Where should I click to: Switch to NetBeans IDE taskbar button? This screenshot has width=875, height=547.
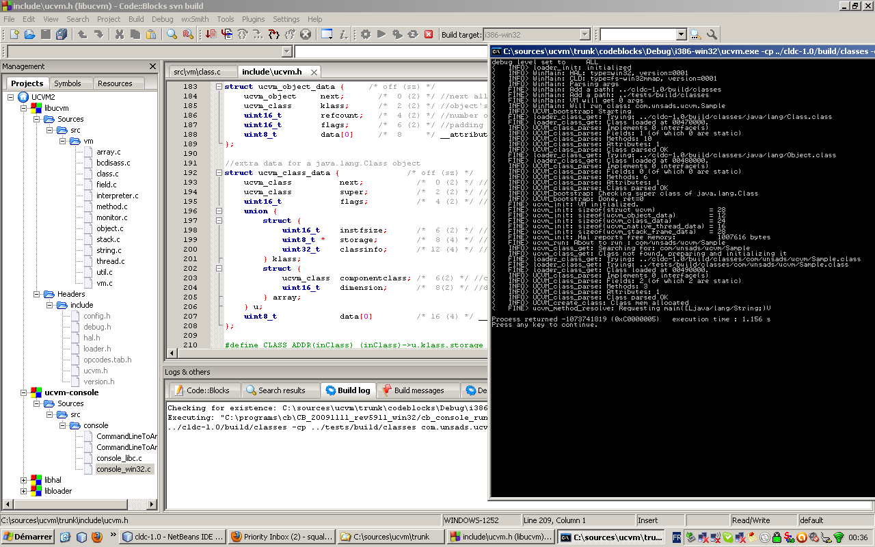pos(173,537)
